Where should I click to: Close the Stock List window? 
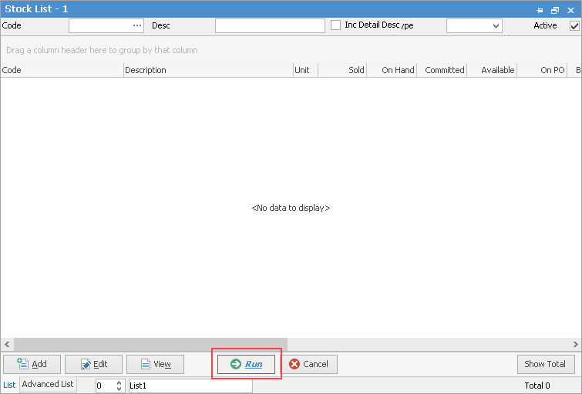570,9
